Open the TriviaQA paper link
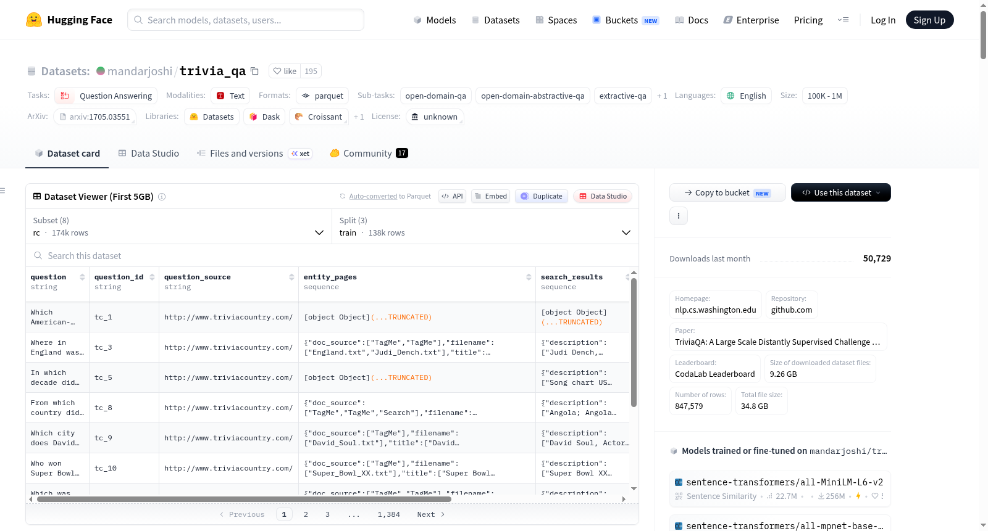Image resolution: width=988 pixels, height=531 pixels. pos(778,337)
